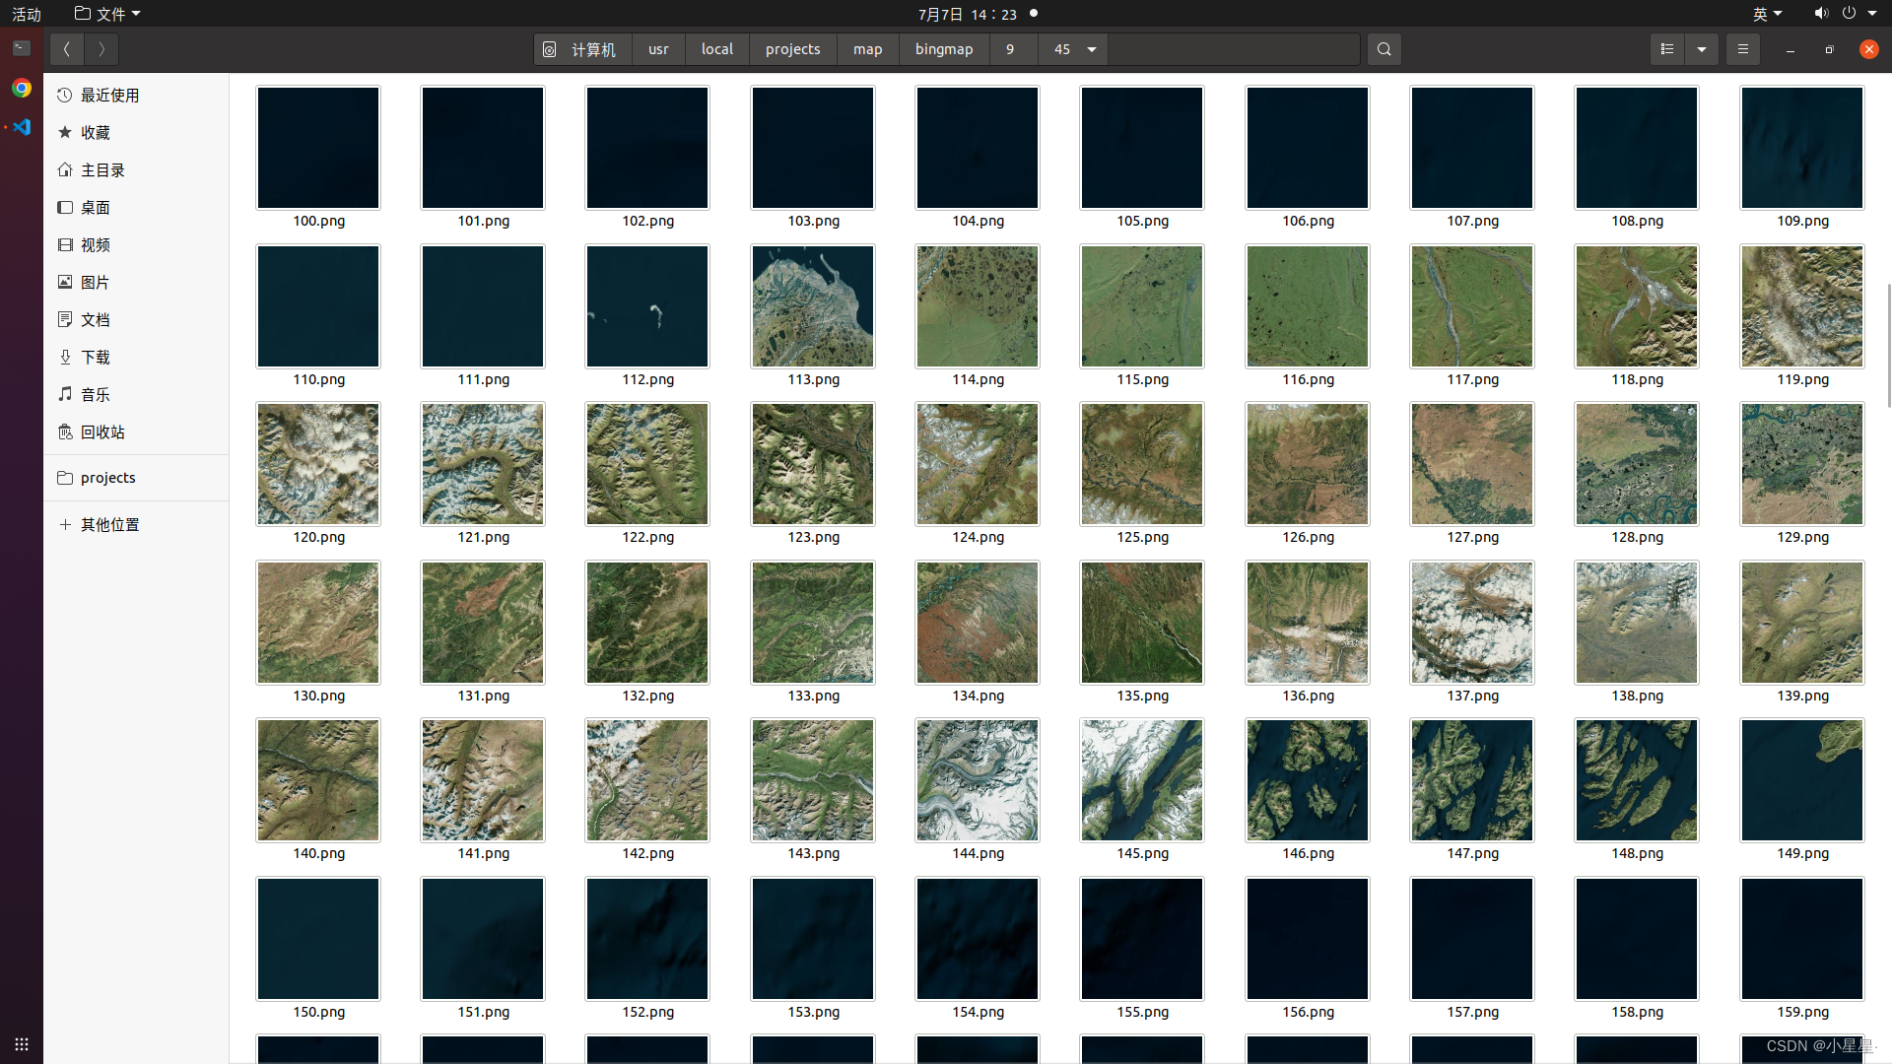Open 音乐 music folder

click(136, 395)
